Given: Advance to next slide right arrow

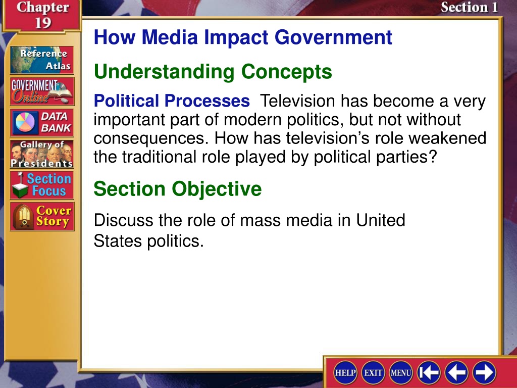Looking at the screenshot, I should [x=484, y=373].
